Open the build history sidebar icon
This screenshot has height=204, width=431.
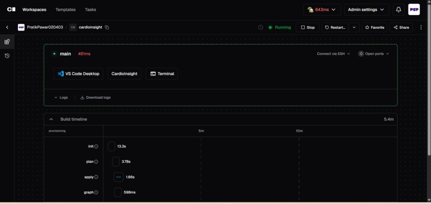tap(7, 56)
